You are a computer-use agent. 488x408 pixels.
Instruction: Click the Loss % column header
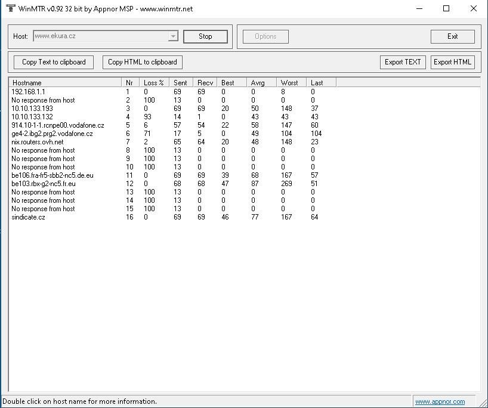tap(154, 82)
